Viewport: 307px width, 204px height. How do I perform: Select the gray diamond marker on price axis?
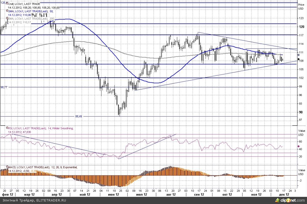[x=299, y=55]
